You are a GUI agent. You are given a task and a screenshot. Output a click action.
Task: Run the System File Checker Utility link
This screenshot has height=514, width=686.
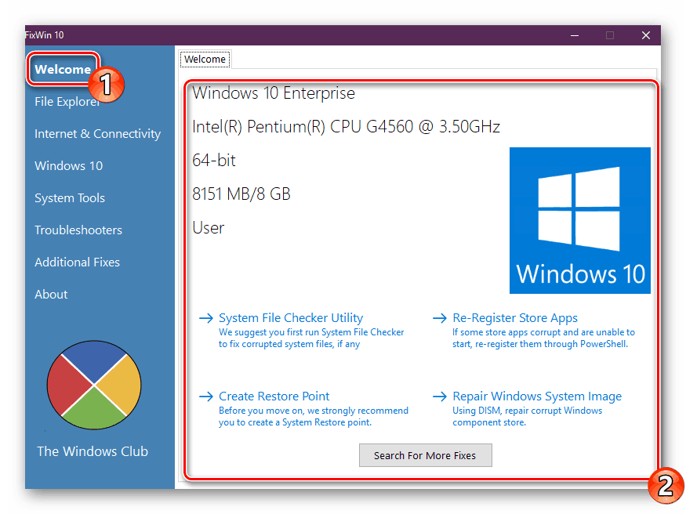point(291,318)
